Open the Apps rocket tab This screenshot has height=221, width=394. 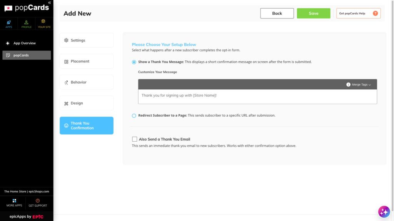[9, 24]
